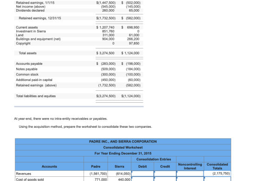Click the Revenues row Credit input field
The width and height of the screenshot is (260, 181).
coord(165,174)
